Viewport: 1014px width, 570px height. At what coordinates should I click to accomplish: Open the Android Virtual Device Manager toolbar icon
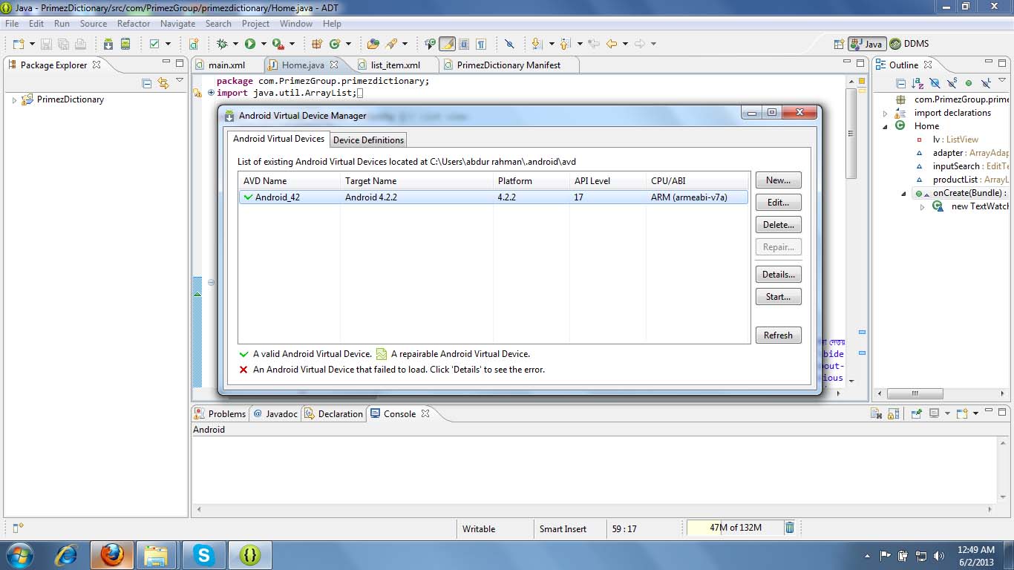click(x=125, y=44)
